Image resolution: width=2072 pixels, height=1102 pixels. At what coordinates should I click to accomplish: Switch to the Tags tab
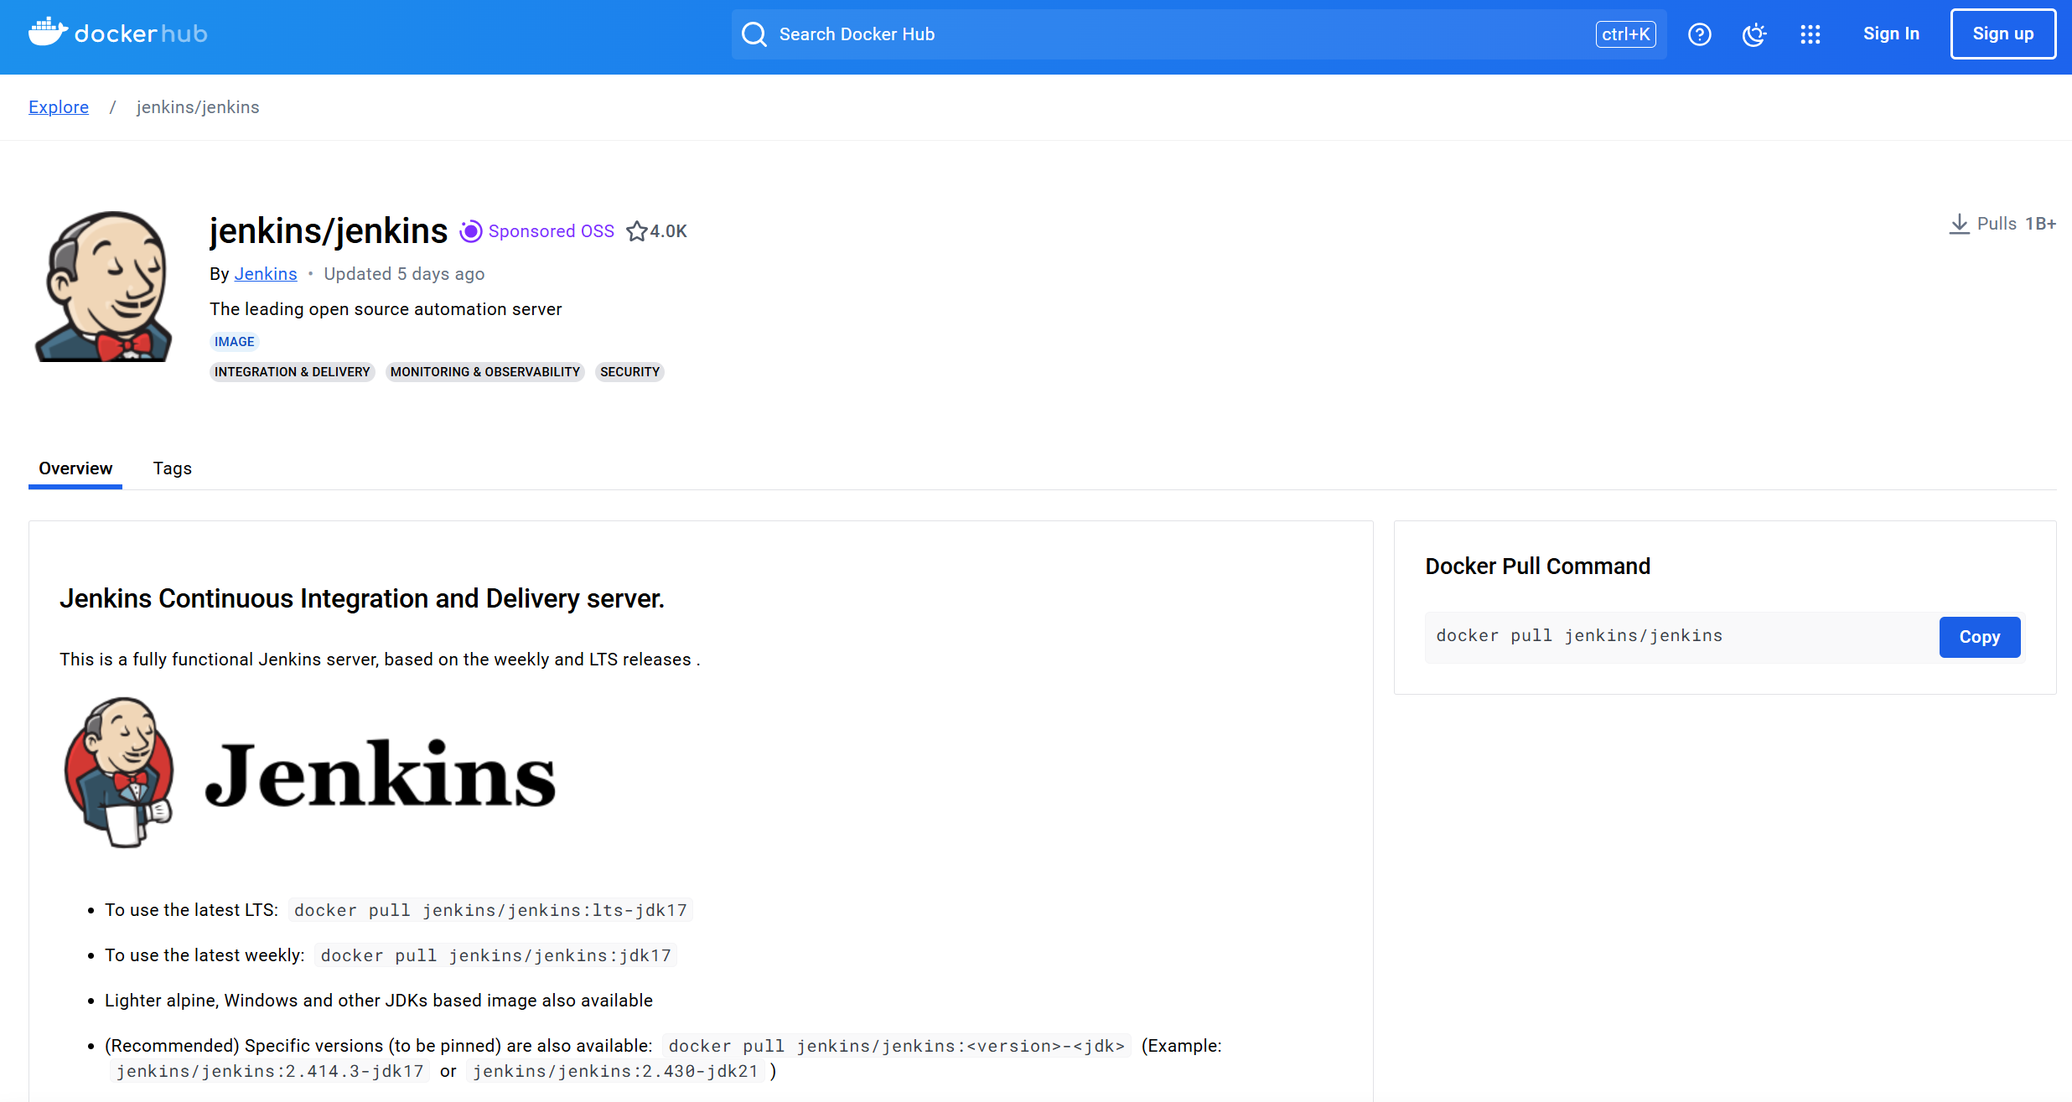click(x=172, y=468)
